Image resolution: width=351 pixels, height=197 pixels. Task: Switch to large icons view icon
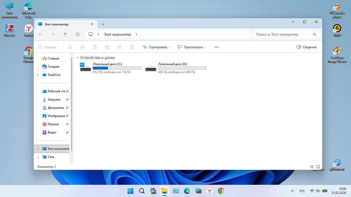tap(318, 167)
